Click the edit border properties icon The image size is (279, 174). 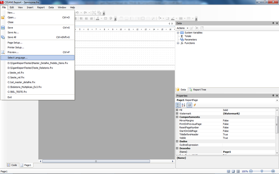(x=153, y=18)
